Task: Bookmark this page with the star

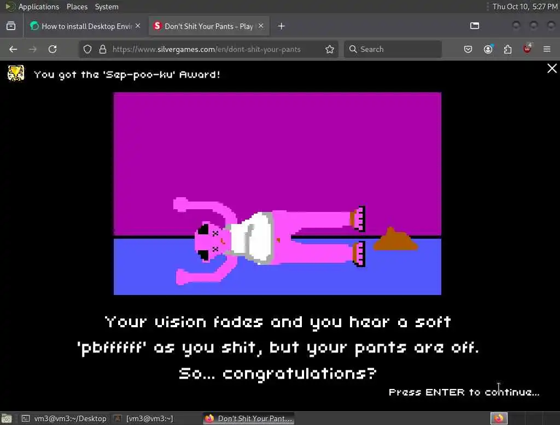Action: [x=330, y=49]
